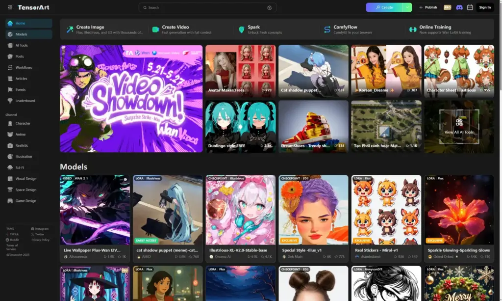This screenshot has height=301, width=502.
Task: Click the TensorArt logo
Action: (x=33, y=7)
